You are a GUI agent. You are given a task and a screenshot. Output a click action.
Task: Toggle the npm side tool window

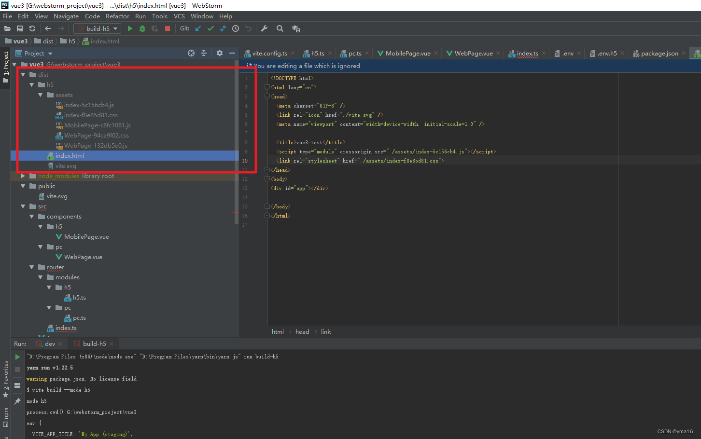click(5, 417)
